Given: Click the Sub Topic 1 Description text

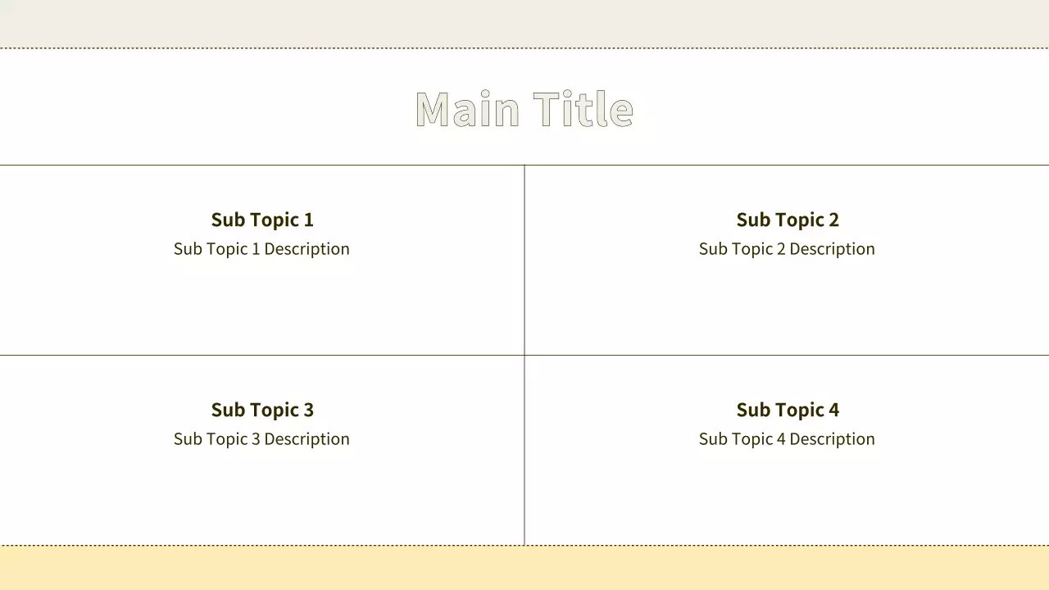Looking at the screenshot, I should 261,249.
